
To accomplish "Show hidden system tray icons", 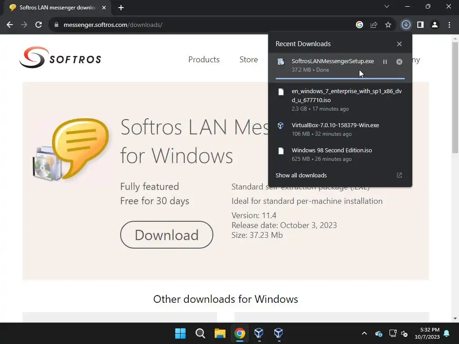I will [x=364, y=333].
